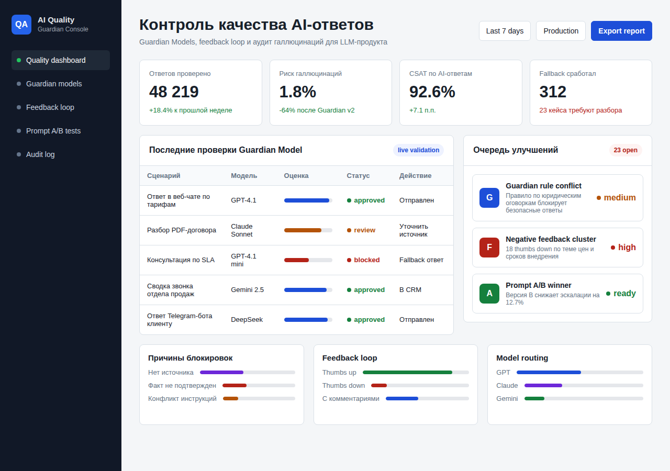Open the Production environment selector

click(561, 31)
